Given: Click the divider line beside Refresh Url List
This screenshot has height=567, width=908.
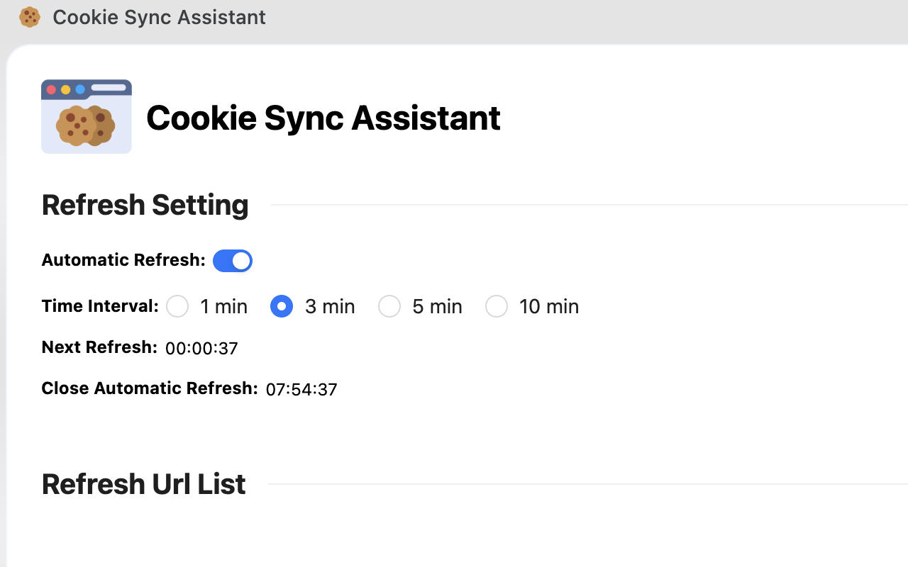Looking at the screenshot, I should [x=587, y=484].
